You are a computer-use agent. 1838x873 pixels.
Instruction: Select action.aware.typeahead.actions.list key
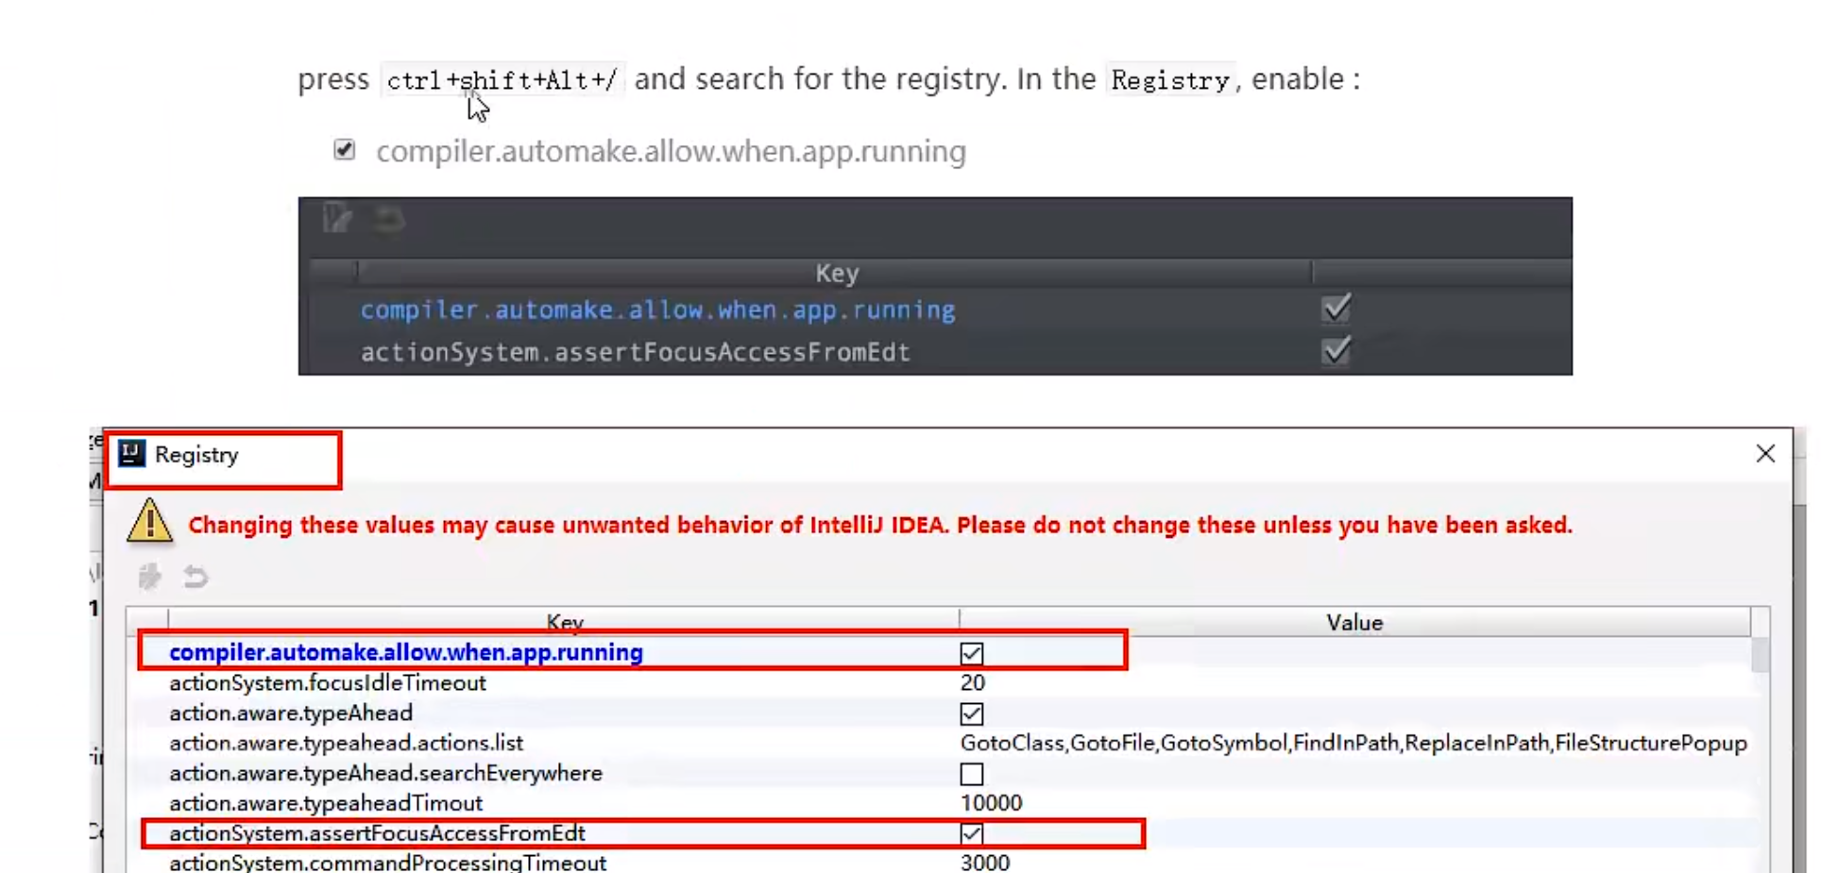click(347, 743)
